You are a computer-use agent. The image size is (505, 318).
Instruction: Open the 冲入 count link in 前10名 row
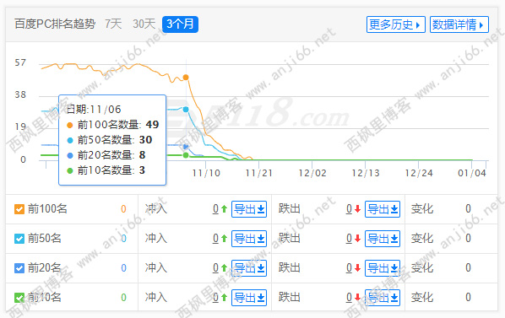click(x=216, y=298)
